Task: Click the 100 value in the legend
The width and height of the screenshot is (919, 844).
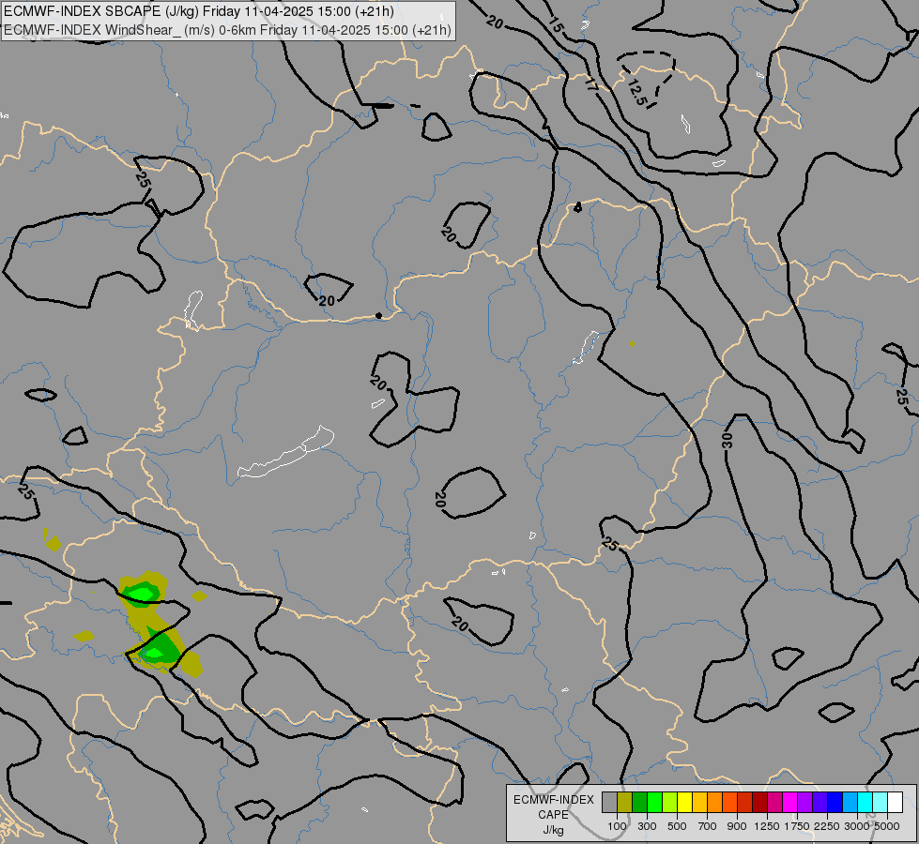Action: click(x=617, y=826)
